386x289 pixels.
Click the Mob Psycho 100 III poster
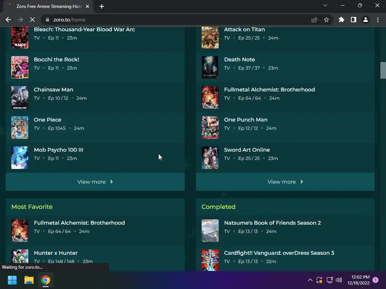(20, 158)
